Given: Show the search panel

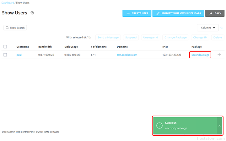Looking at the screenshot, I should coord(15,28).
